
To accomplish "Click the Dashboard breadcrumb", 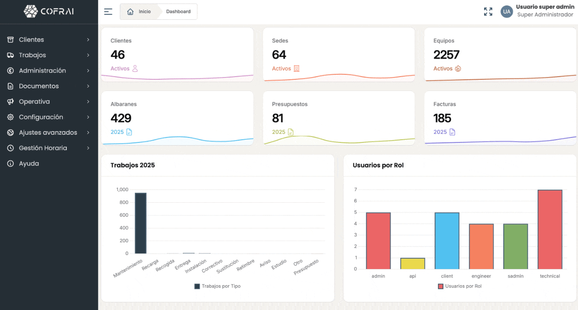I will [178, 12].
